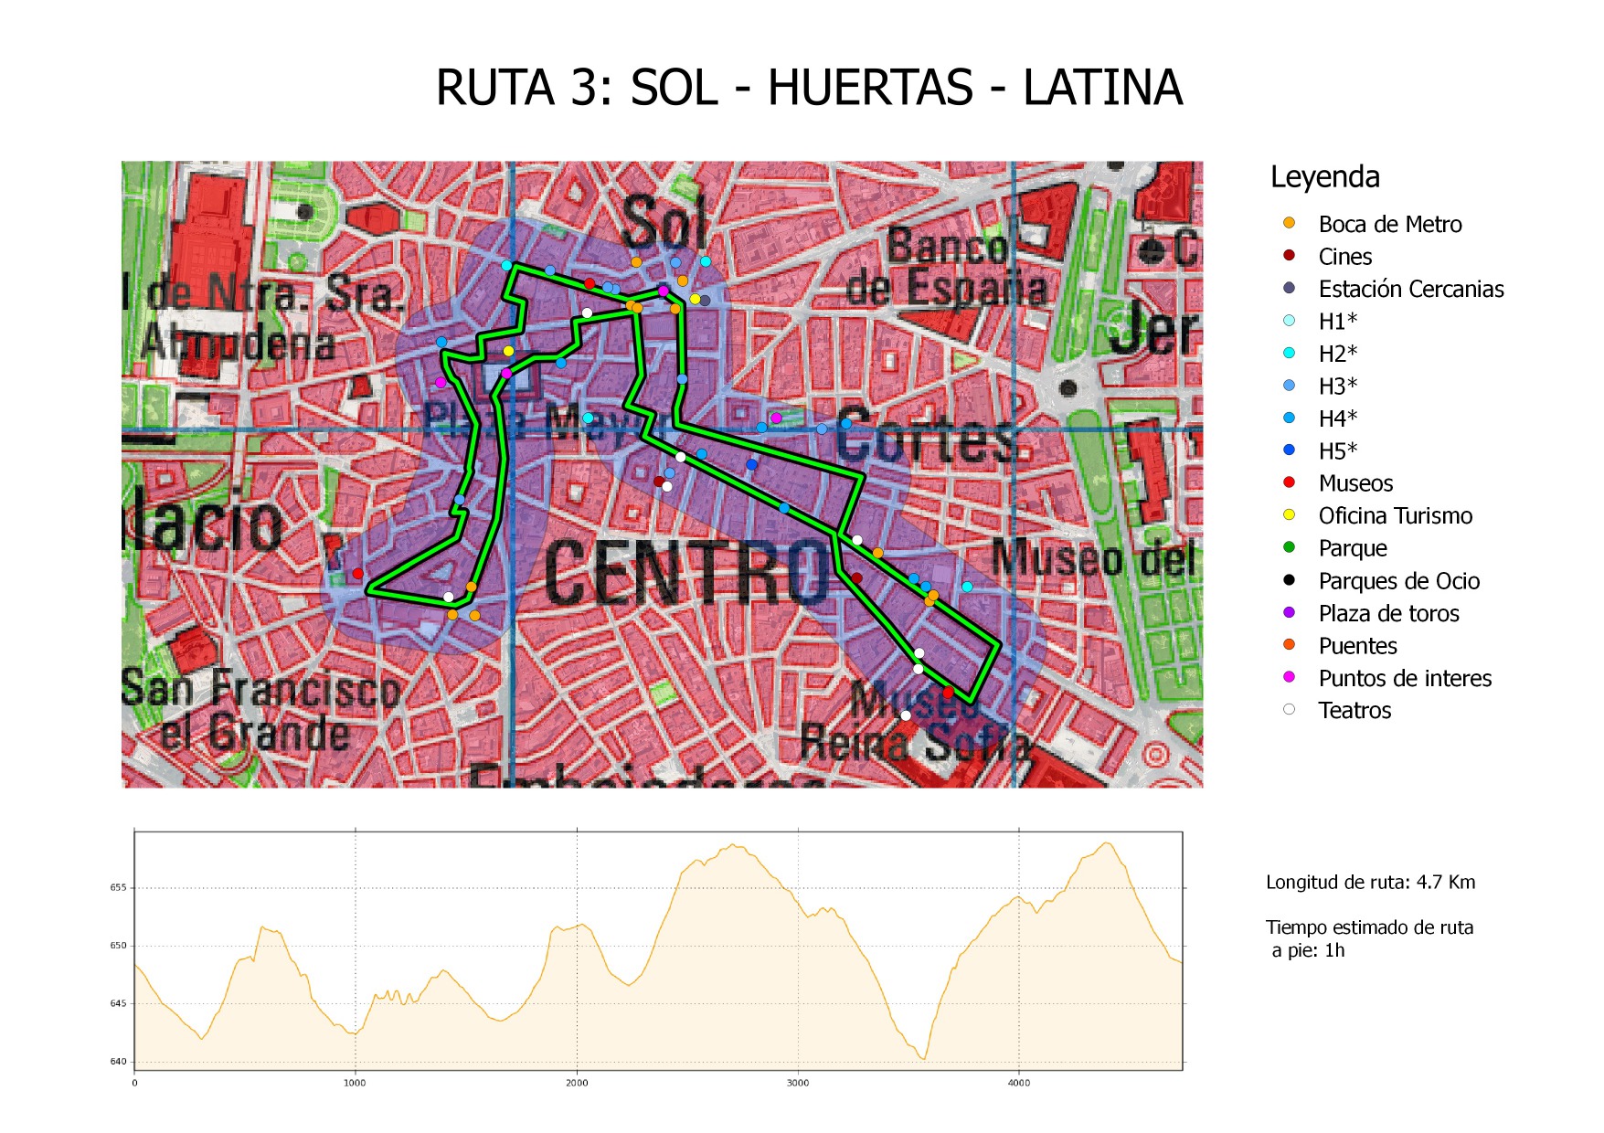Click the black Parques de Ocio legend dot

(1289, 579)
